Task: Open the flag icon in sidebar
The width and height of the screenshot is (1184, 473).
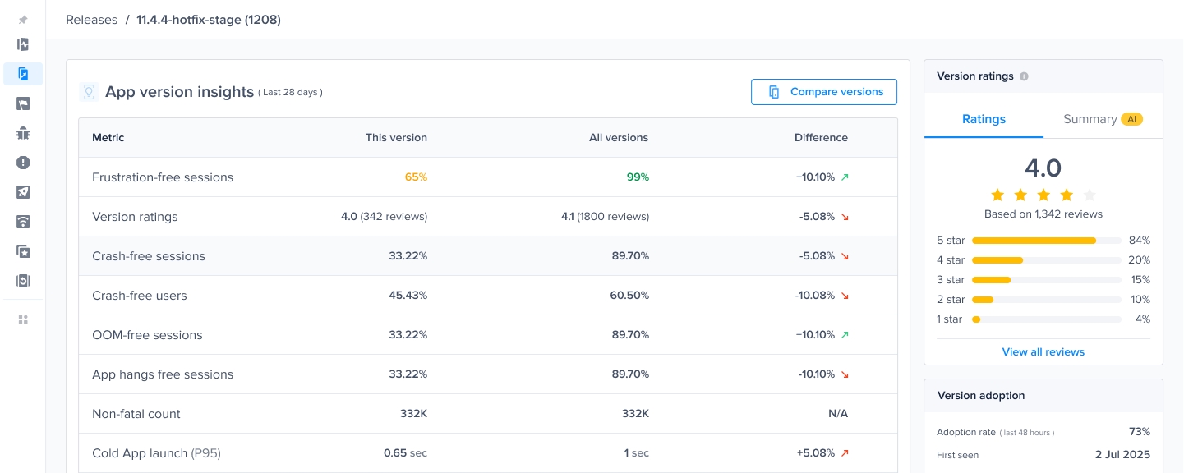Action: tap(23, 103)
